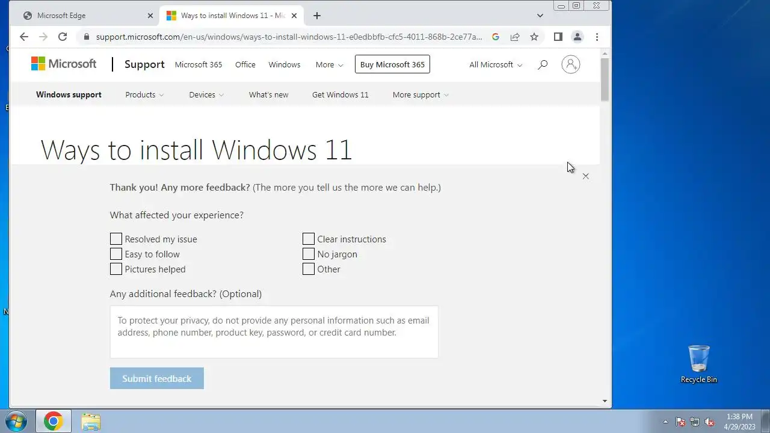Expand the All Microsoft dropdown
The width and height of the screenshot is (770, 433).
click(496, 64)
